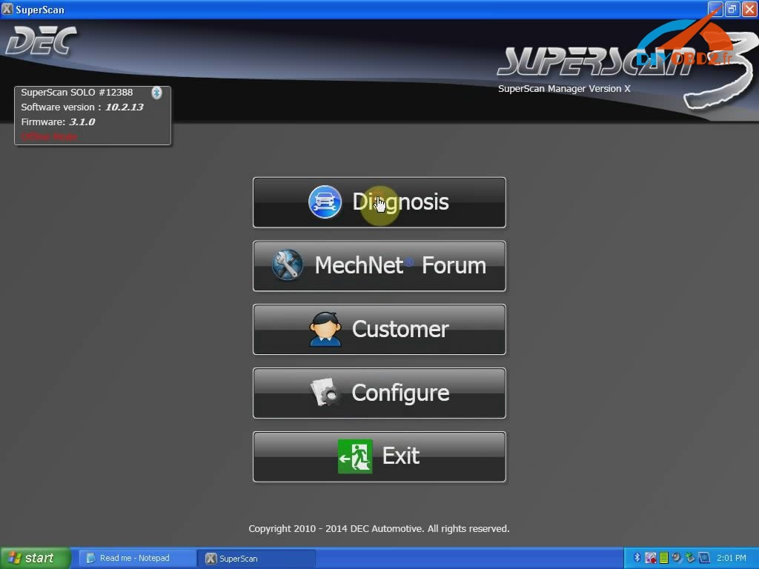
Task: Click the avatar icon on the Customer button
Action: click(x=326, y=329)
